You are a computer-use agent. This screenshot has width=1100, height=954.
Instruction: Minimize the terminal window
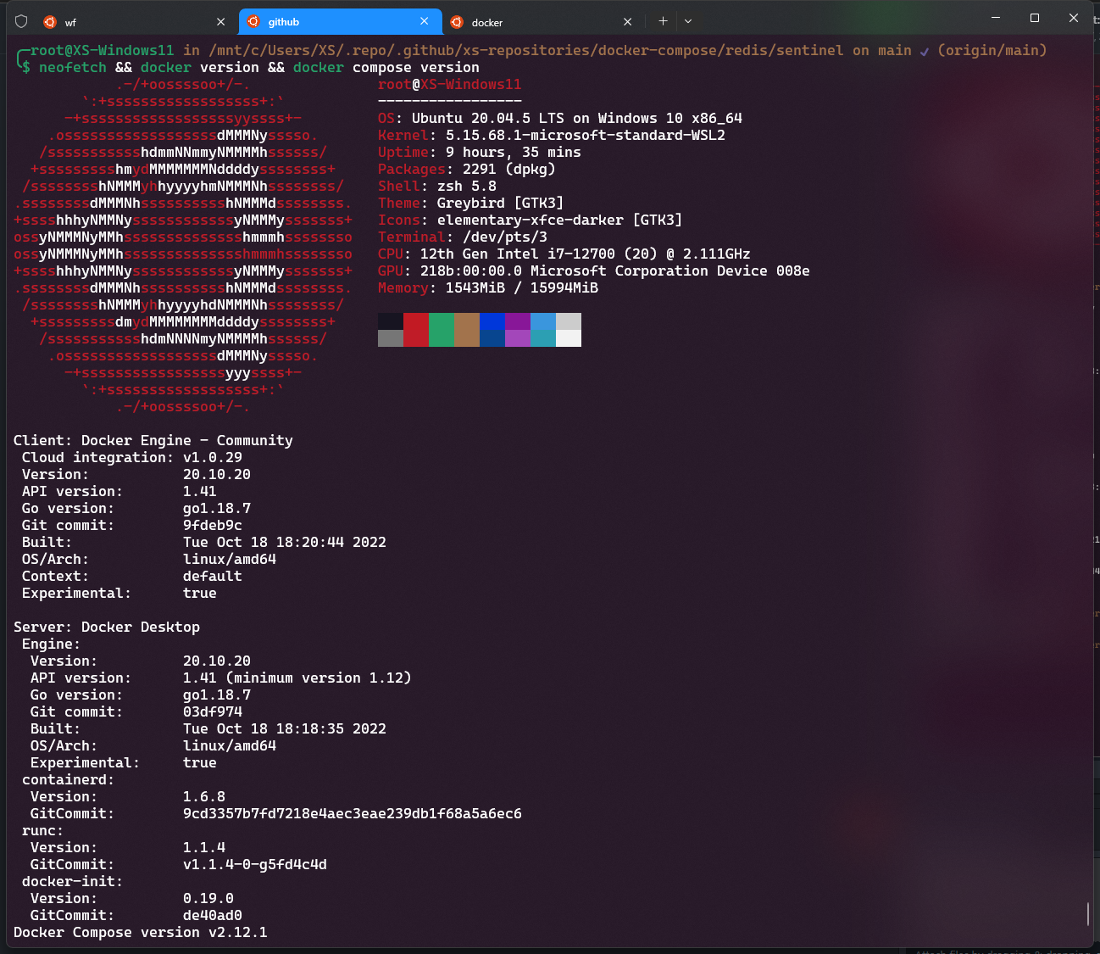[996, 18]
